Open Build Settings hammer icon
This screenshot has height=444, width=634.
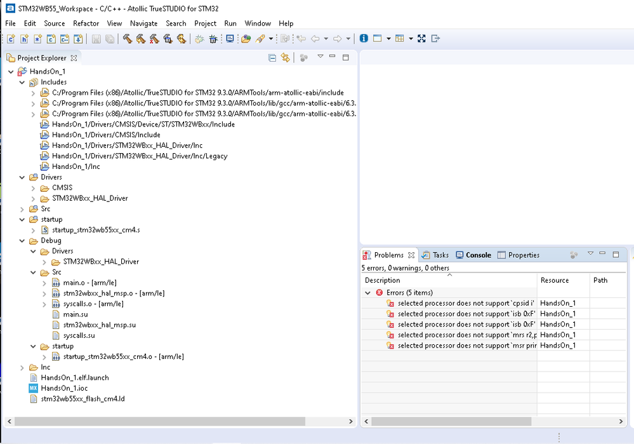pos(168,39)
